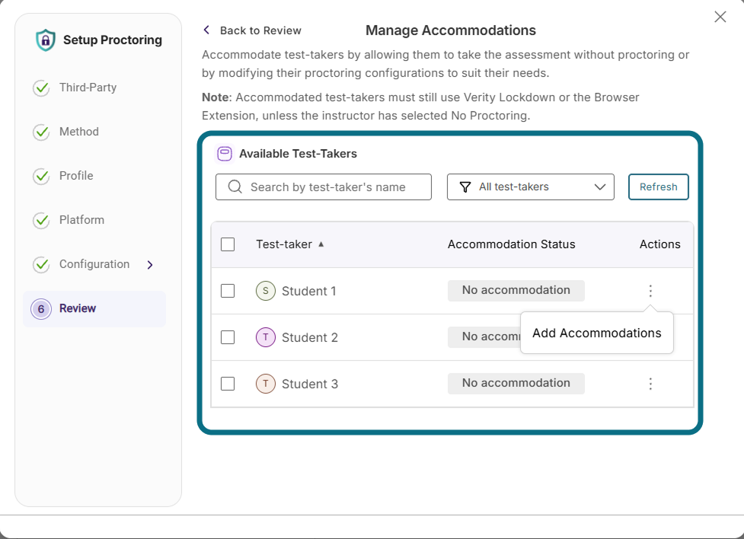Click Student 3's No accommodation status badge
This screenshot has height=539, width=744.
pyautogui.click(x=516, y=384)
